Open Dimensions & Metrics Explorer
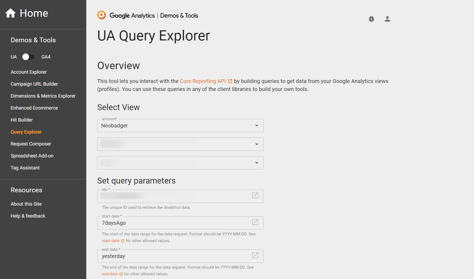474x279 pixels. click(43, 96)
